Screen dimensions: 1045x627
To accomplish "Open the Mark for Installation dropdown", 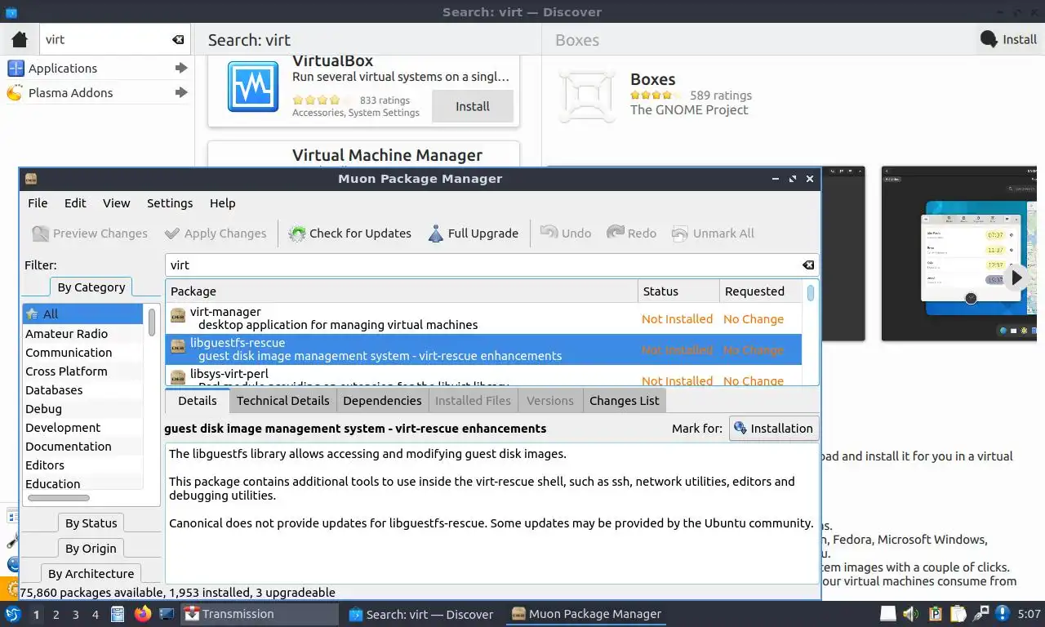I will point(773,429).
